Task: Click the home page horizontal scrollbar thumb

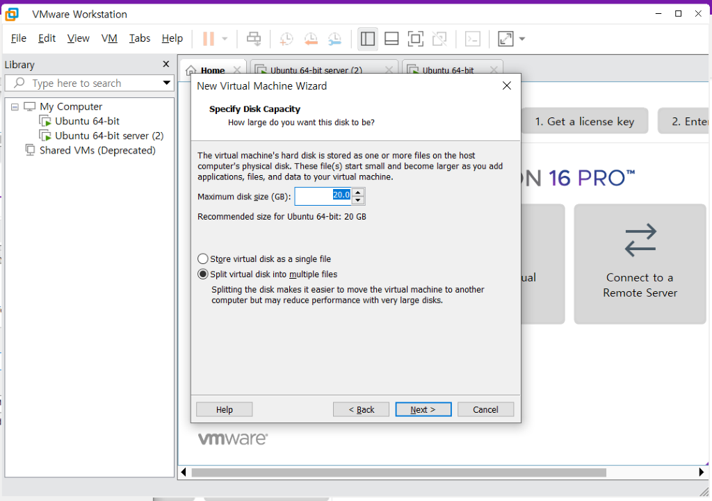Action: click(x=398, y=473)
